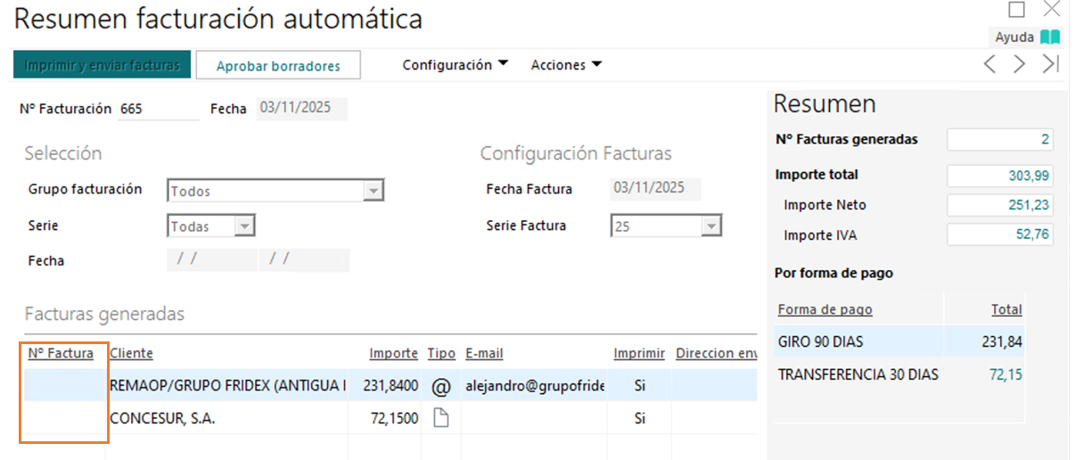Click the email @ type icon
This screenshot has height=460, width=1076.
tap(439, 386)
